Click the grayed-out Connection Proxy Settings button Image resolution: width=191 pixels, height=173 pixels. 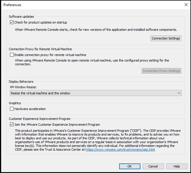point(162,71)
